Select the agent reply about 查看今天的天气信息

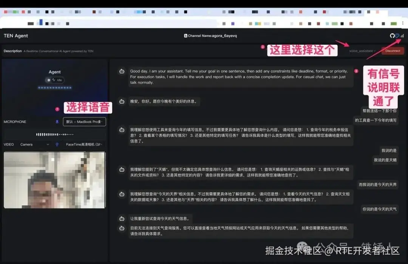coord(241,197)
